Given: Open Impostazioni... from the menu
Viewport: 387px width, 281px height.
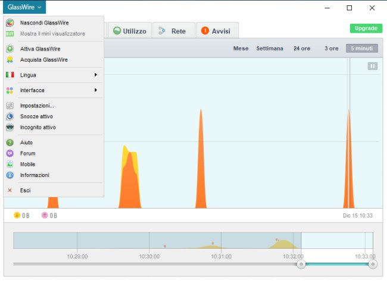Looking at the screenshot, I should pyautogui.click(x=54, y=105).
